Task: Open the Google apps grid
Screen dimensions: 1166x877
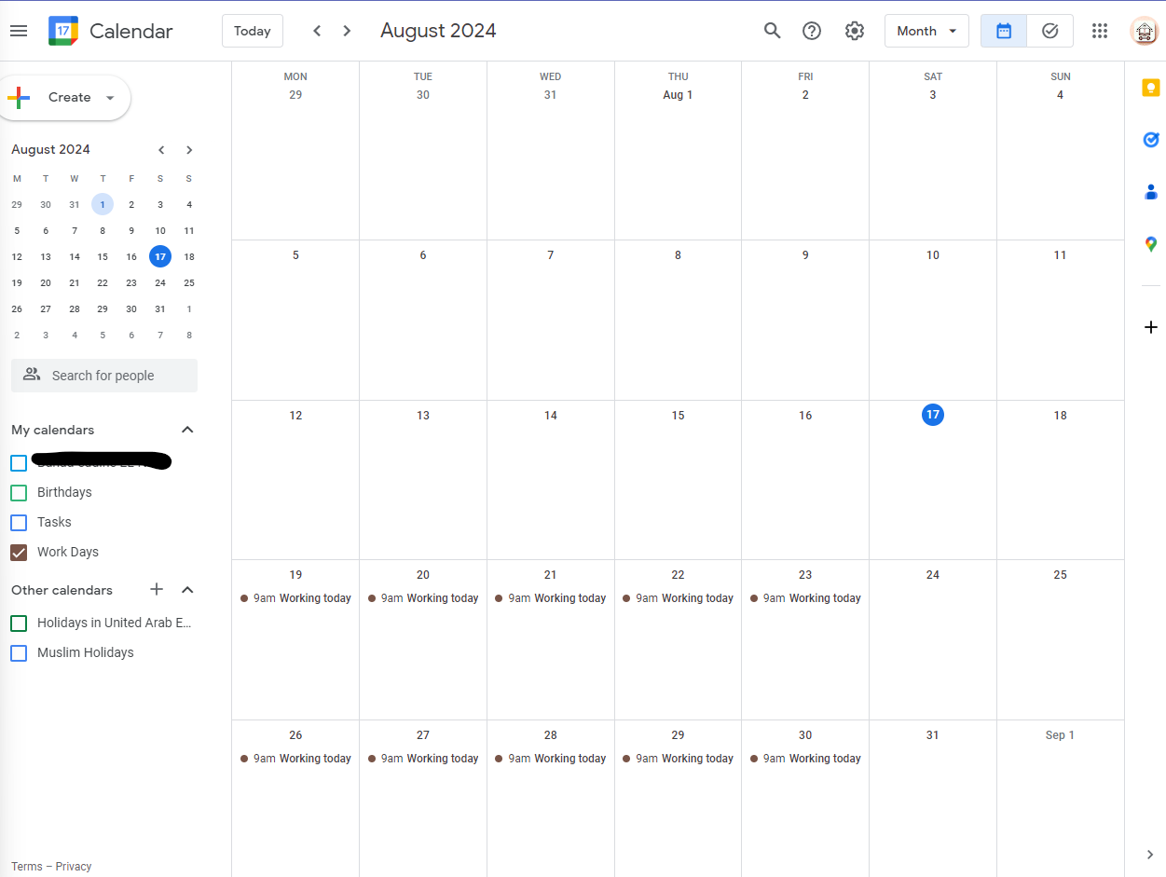Action: click(1099, 31)
